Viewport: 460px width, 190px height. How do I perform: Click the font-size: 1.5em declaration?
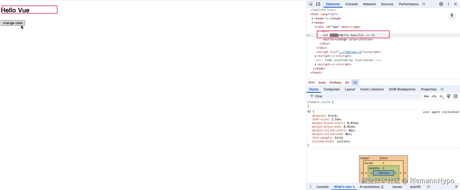pos(327,120)
